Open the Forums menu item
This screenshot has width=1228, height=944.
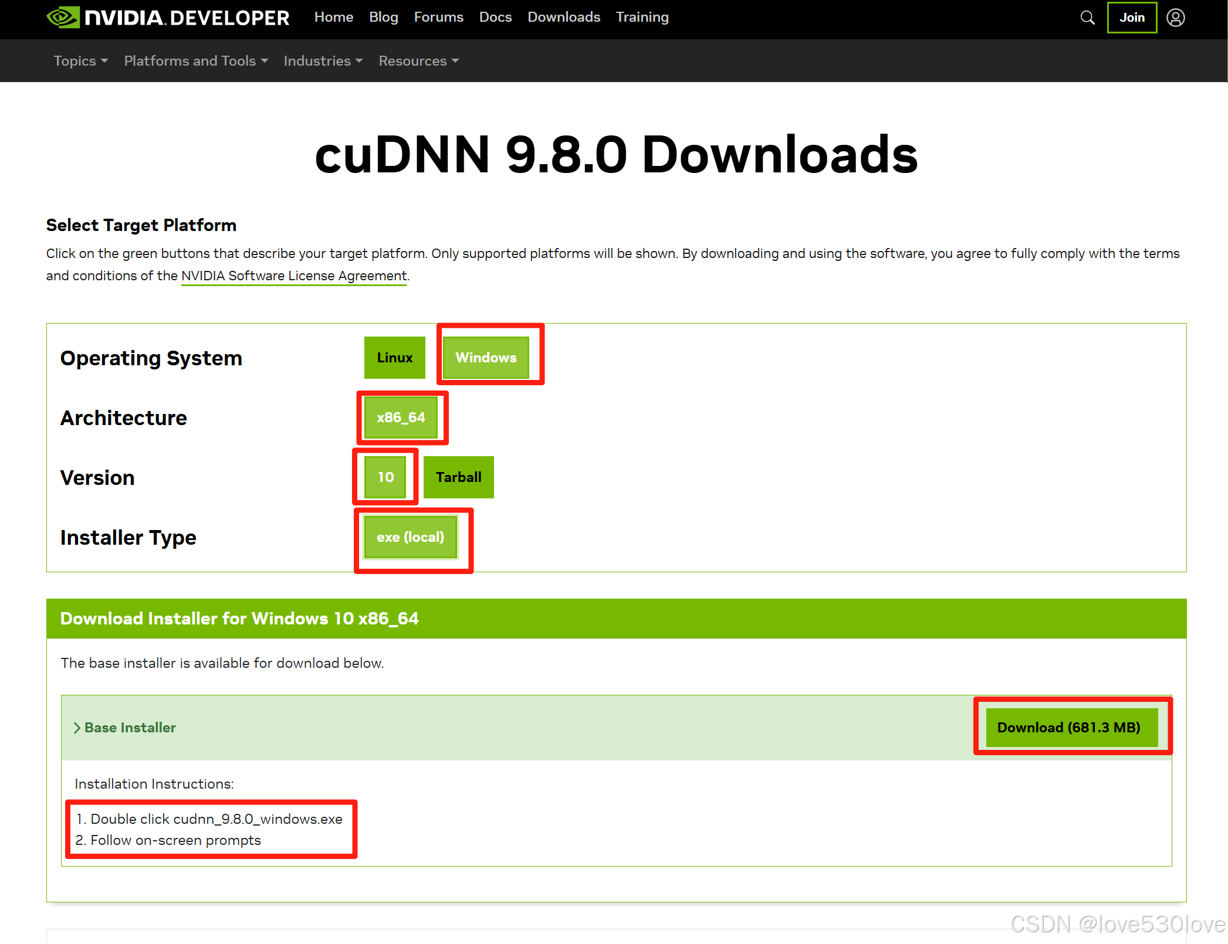pyautogui.click(x=438, y=17)
